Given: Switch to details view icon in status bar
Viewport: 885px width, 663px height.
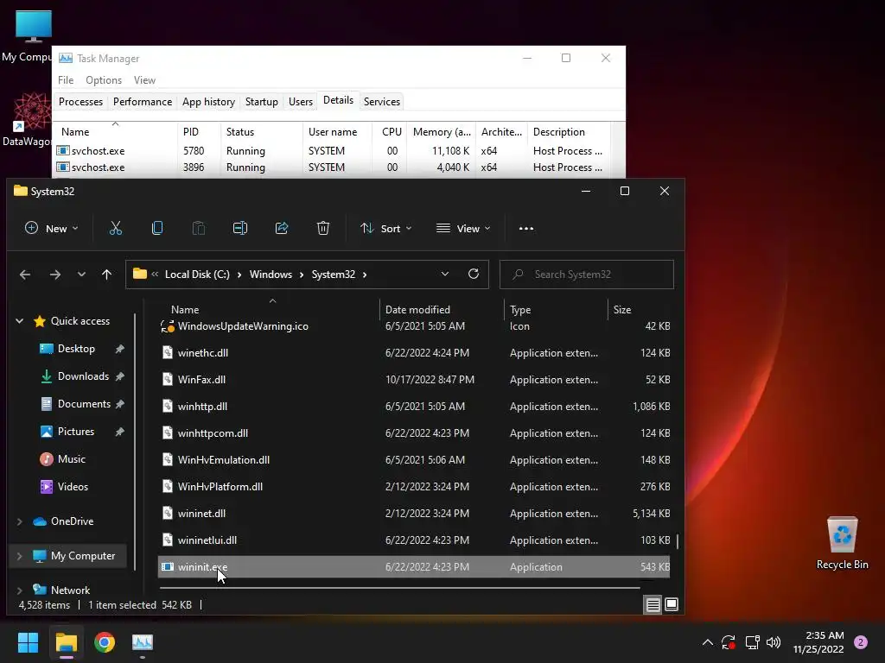Looking at the screenshot, I should point(653,605).
